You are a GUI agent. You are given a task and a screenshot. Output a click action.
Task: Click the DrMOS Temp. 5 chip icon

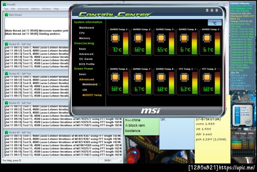(207, 38)
